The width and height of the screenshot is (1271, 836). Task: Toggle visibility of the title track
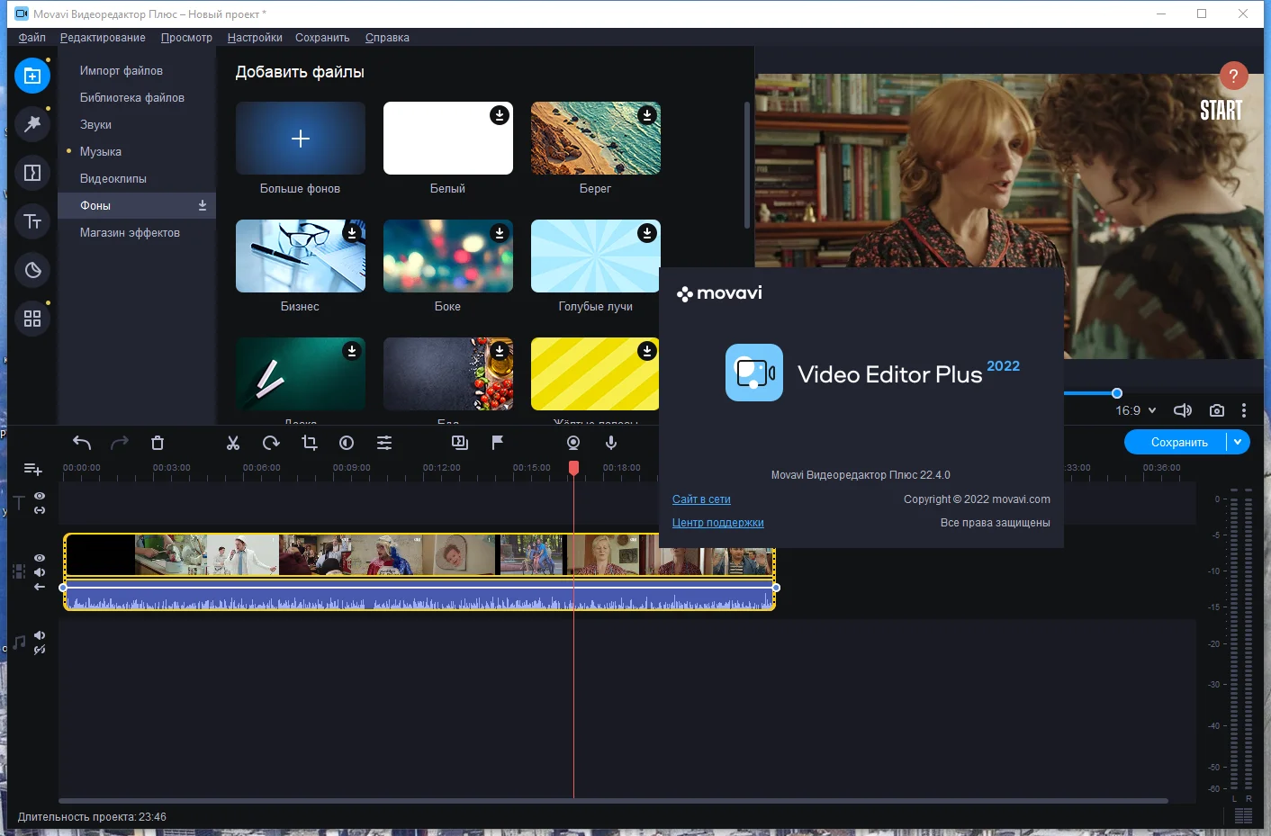40,496
